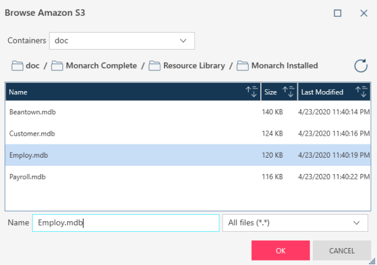
Task: Sort the list by the Name column sort icon
Action: click(x=251, y=92)
